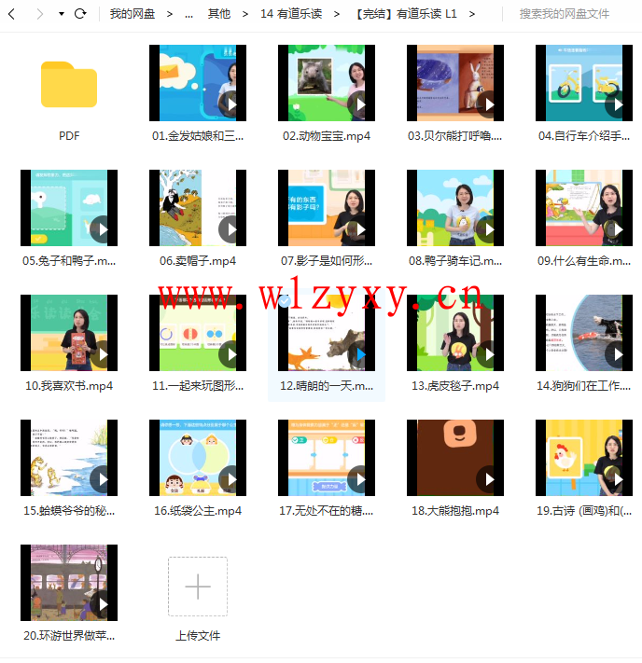642x663 pixels.
Task: Select file name 18.大熊抱抱.mp4
Action: coord(455,511)
